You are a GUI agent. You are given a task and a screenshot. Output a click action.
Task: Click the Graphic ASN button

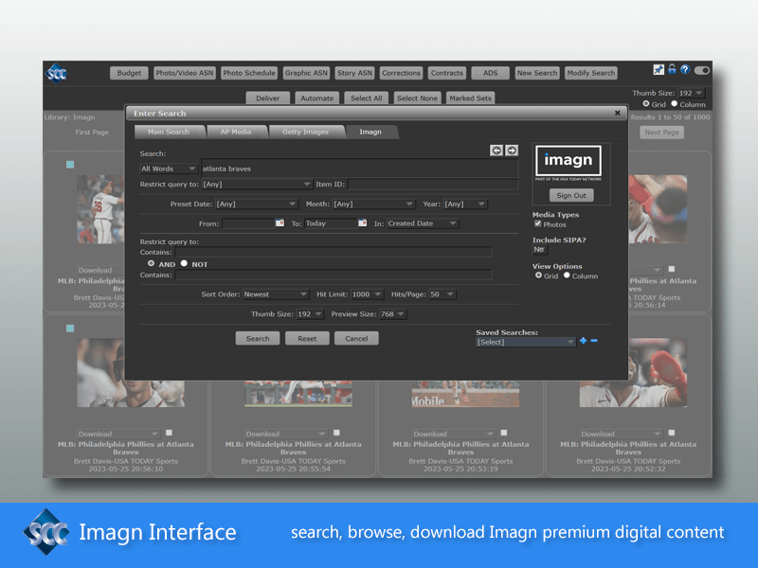(x=306, y=73)
